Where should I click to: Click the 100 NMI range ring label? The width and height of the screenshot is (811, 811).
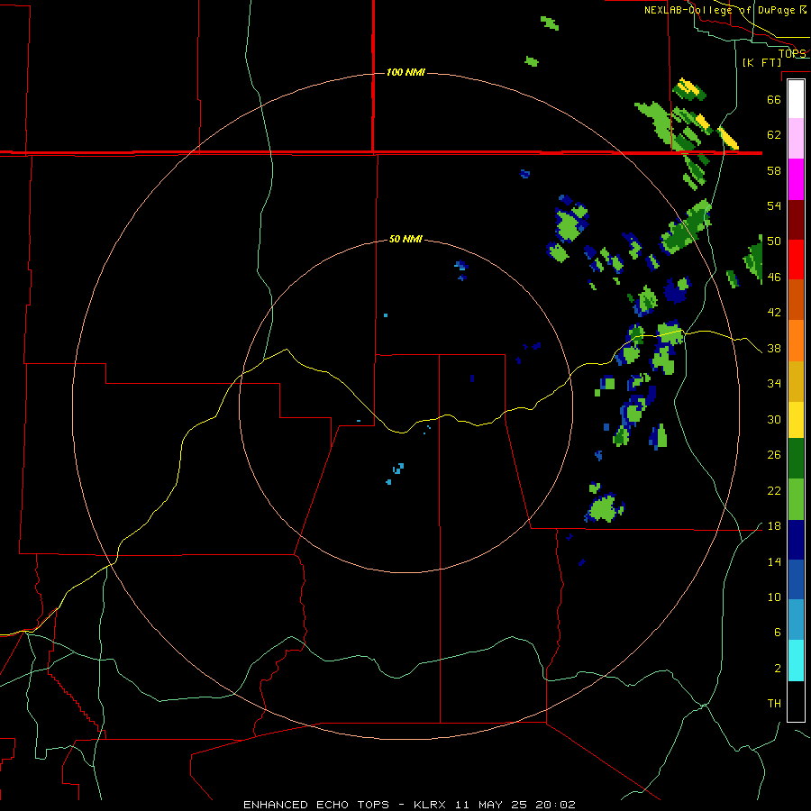405,72
